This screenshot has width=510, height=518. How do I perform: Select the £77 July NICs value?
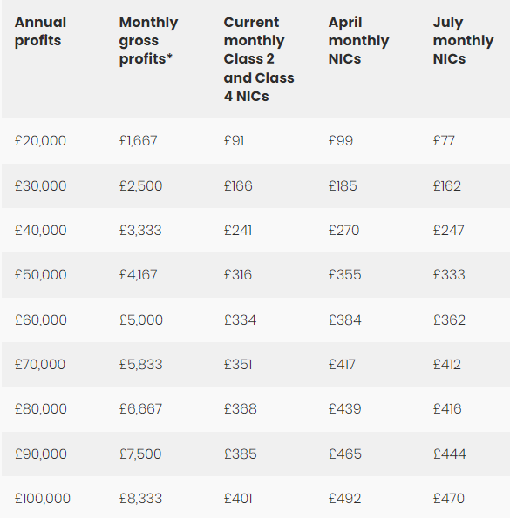click(x=444, y=141)
